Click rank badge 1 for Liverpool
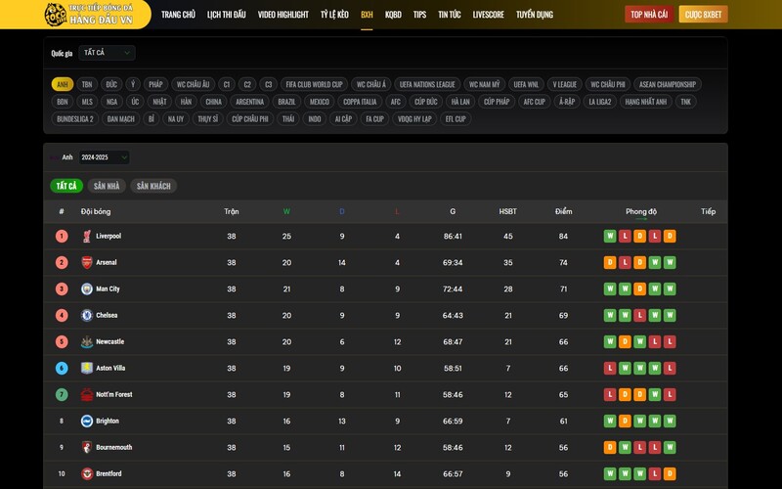This screenshot has width=782, height=489. pos(62,236)
